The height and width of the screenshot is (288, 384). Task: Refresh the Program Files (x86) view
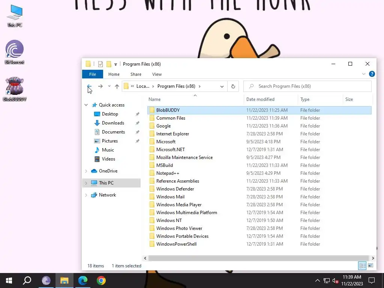click(233, 86)
